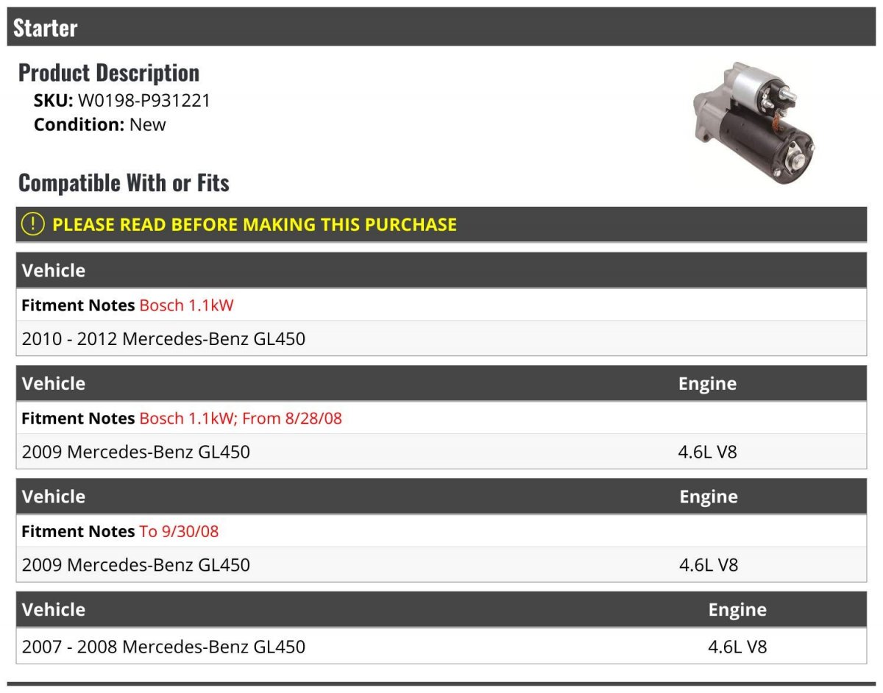The width and height of the screenshot is (883, 693).
Task: Click the first Vehicle table header
Action: [441, 270]
